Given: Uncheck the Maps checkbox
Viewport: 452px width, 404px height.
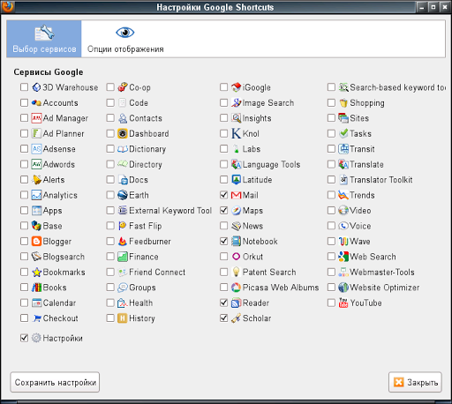Looking at the screenshot, I should [x=223, y=210].
